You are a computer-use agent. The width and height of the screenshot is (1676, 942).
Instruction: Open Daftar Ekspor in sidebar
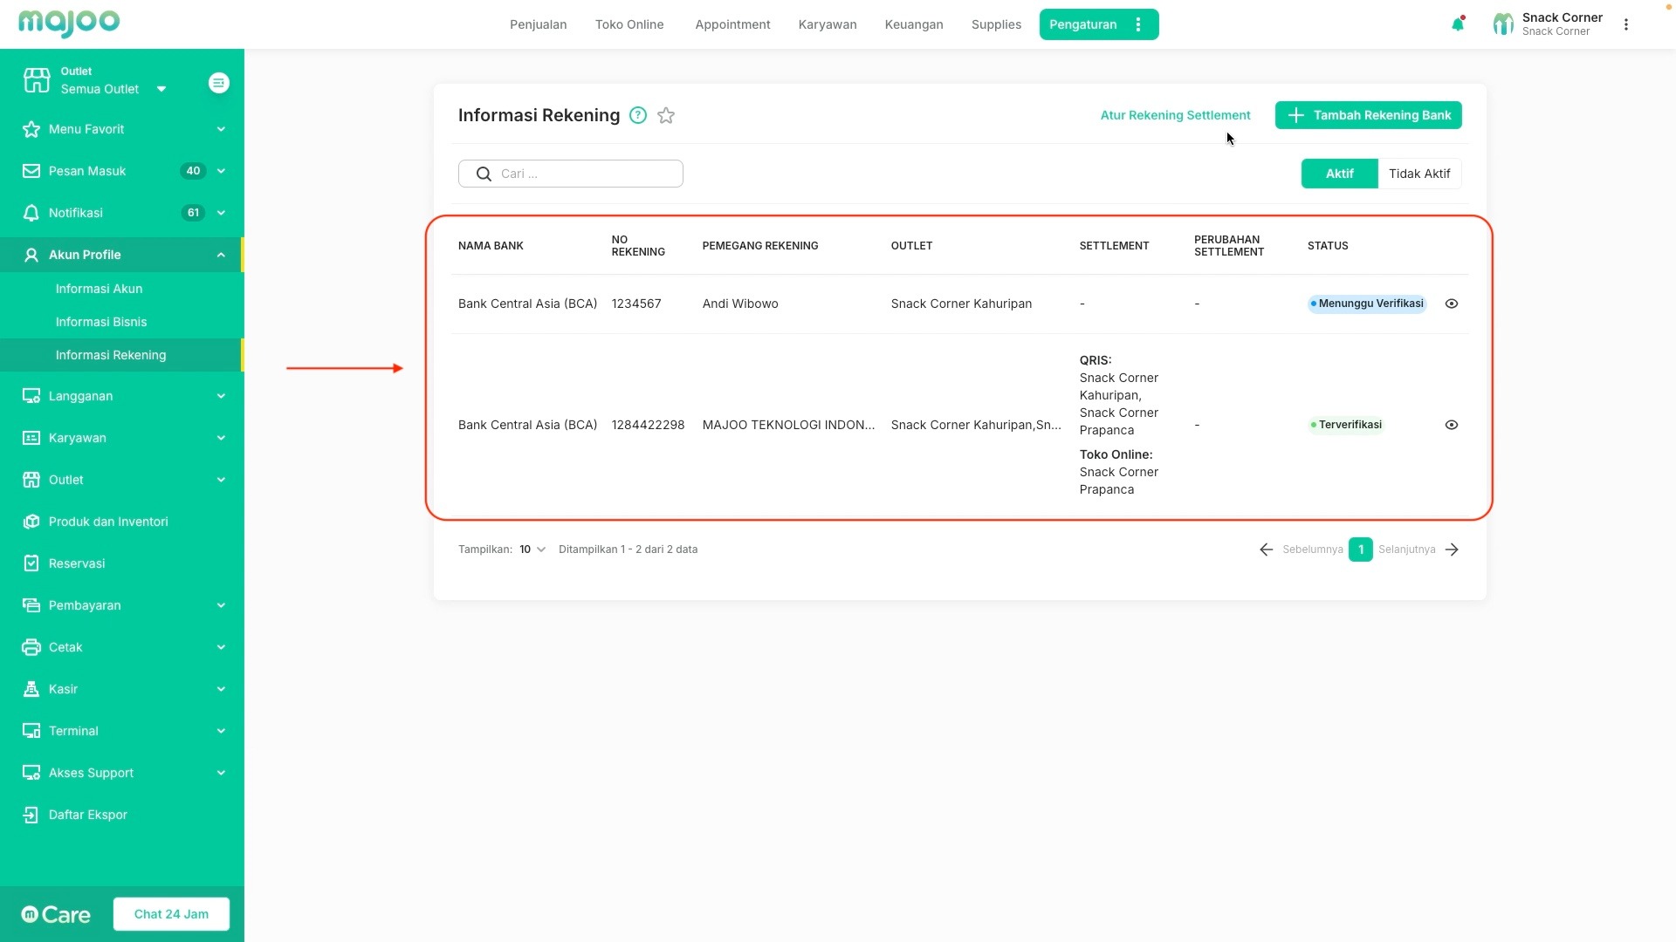(87, 815)
